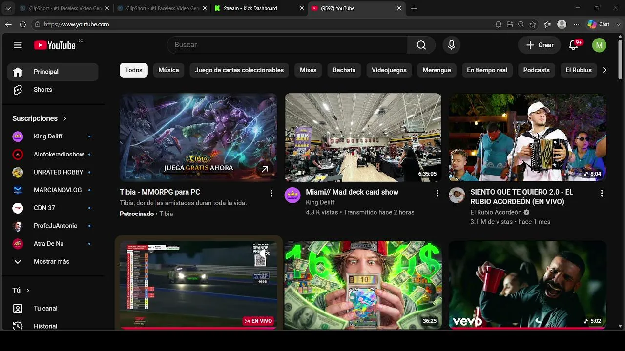Open the green M account avatar menu
Screen dimensions: 625x351
pyautogui.click(x=599, y=45)
